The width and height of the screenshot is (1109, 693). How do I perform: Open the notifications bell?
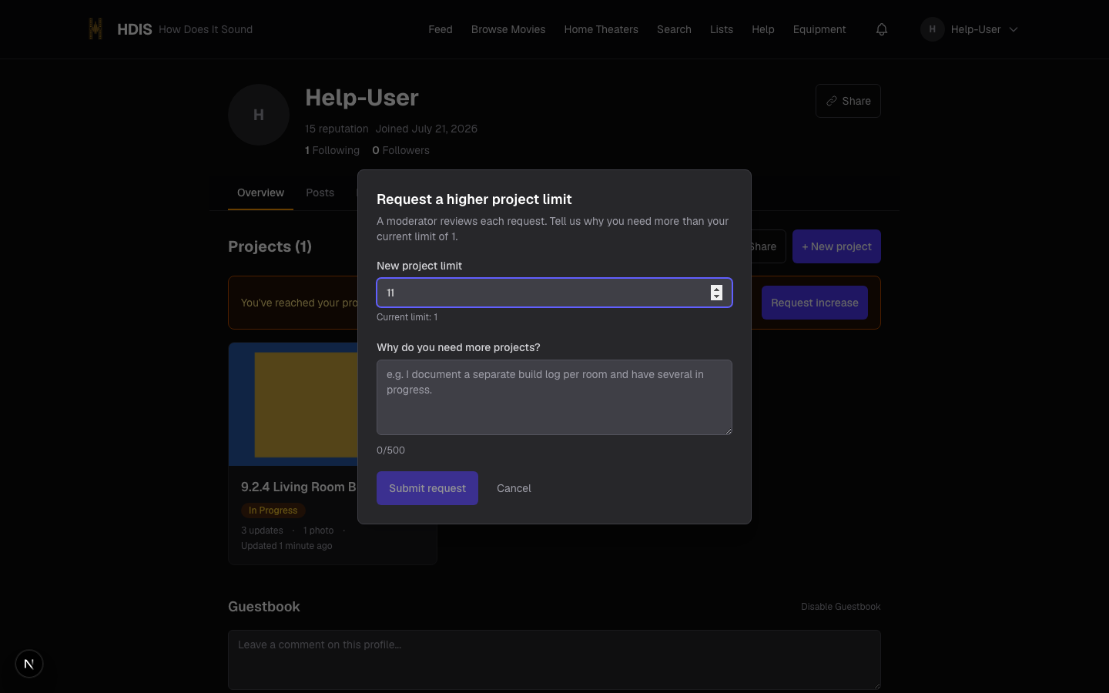[882, 29]
